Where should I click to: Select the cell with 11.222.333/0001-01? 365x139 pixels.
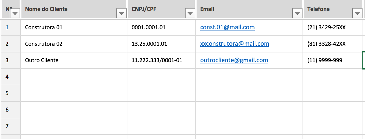(x=157, y=60)
